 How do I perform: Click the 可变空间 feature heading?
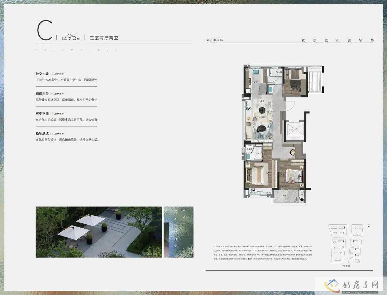tap(42, 114)
